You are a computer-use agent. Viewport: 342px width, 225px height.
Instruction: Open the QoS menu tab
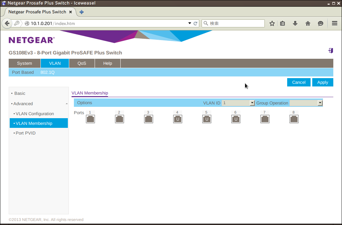point(82,63)
